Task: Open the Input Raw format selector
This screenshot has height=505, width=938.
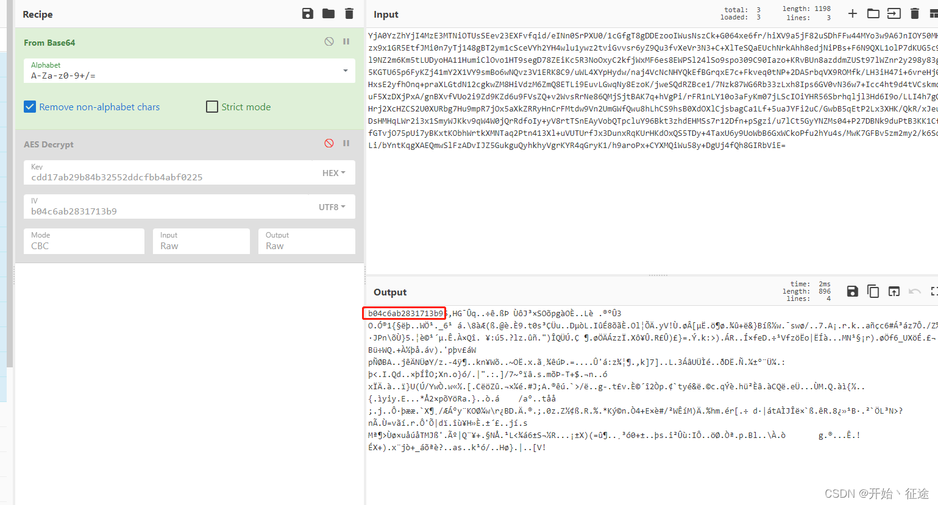Action: 201,241
